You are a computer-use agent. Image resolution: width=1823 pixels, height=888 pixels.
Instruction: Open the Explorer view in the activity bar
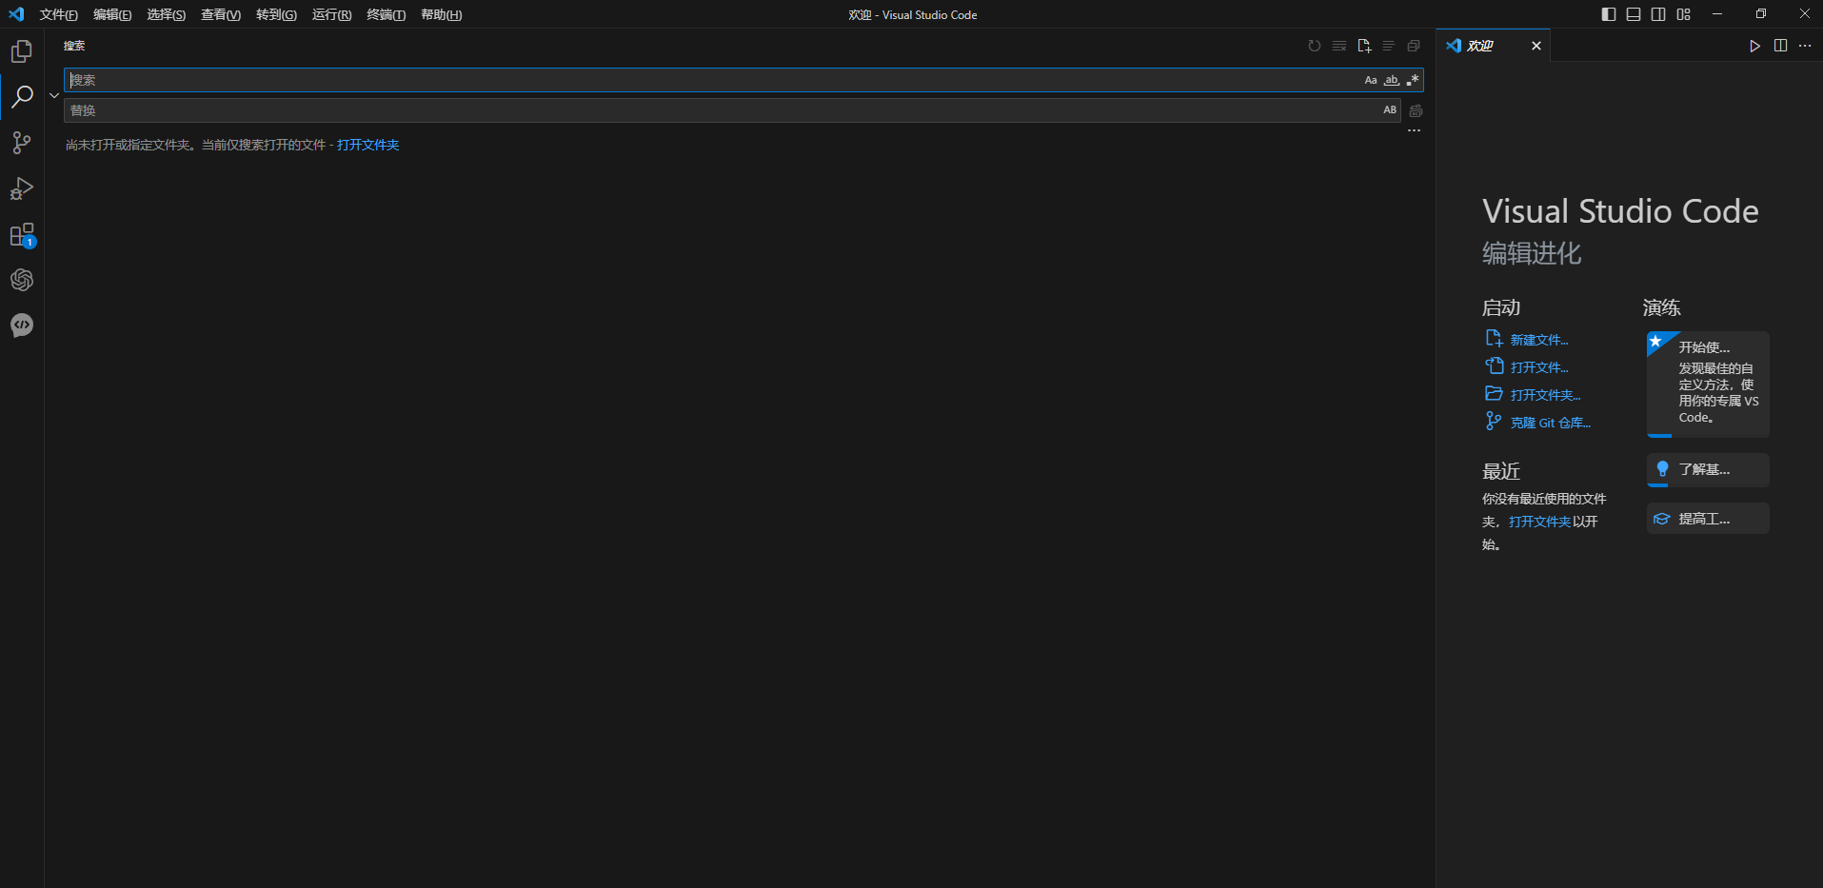[21, 51]
